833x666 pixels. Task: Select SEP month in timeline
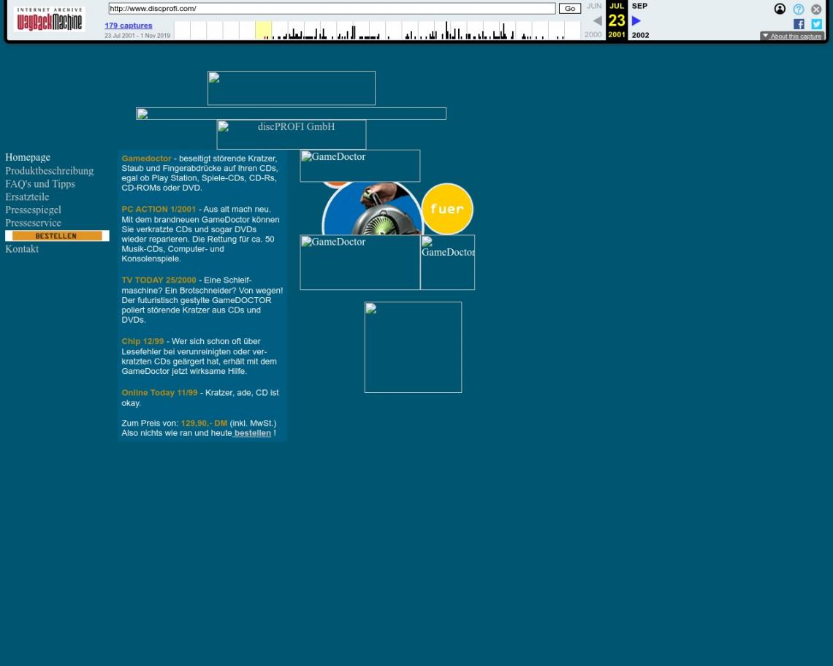point(639,6)
